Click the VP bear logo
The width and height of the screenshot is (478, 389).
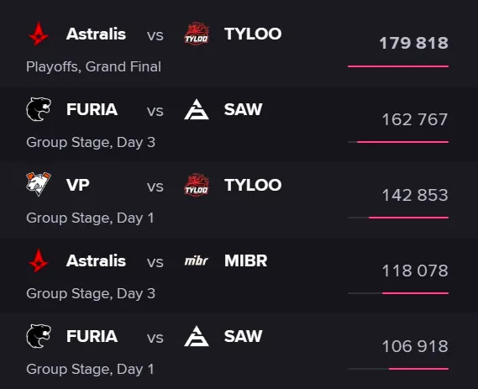pos(39,184)
